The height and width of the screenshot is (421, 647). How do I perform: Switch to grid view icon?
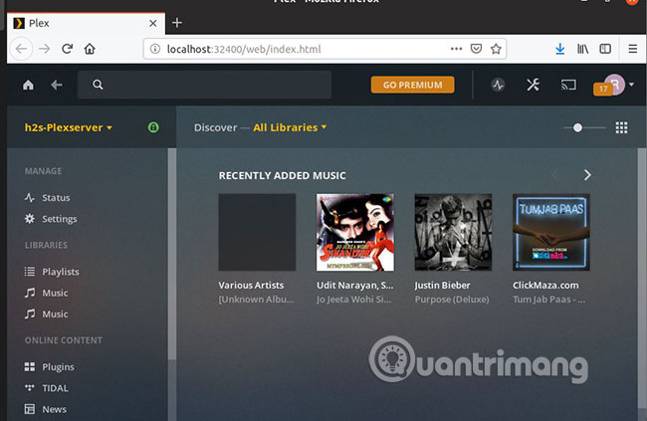(x=621, y=127)
